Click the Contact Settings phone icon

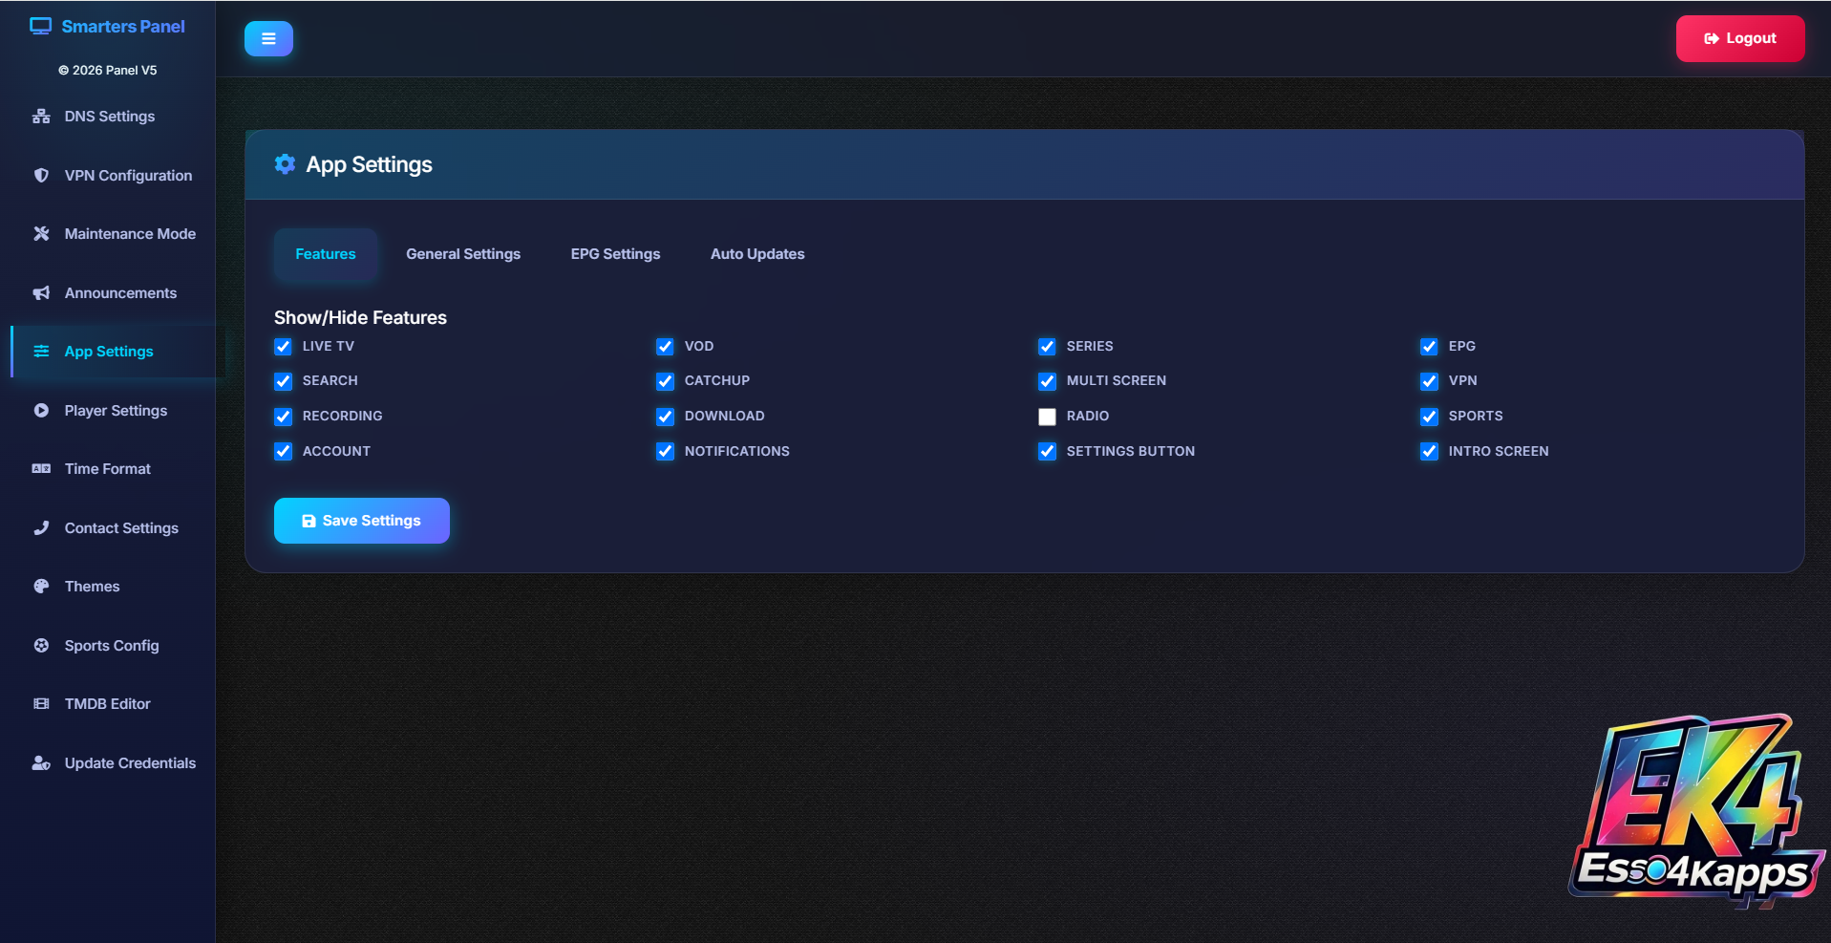tap(41, 527)
